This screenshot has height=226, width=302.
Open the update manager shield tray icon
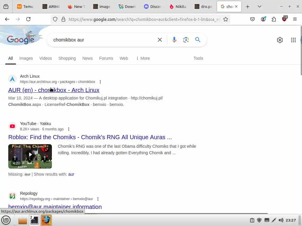click(x=259, y=220)
